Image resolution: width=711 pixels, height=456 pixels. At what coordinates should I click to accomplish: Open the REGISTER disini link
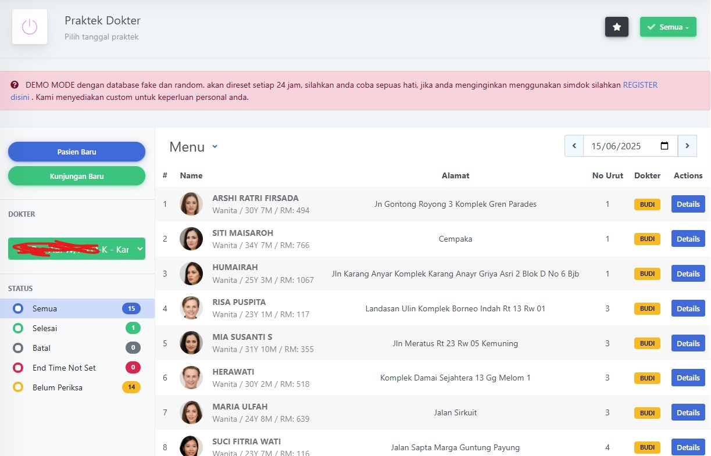pos(639,85)
